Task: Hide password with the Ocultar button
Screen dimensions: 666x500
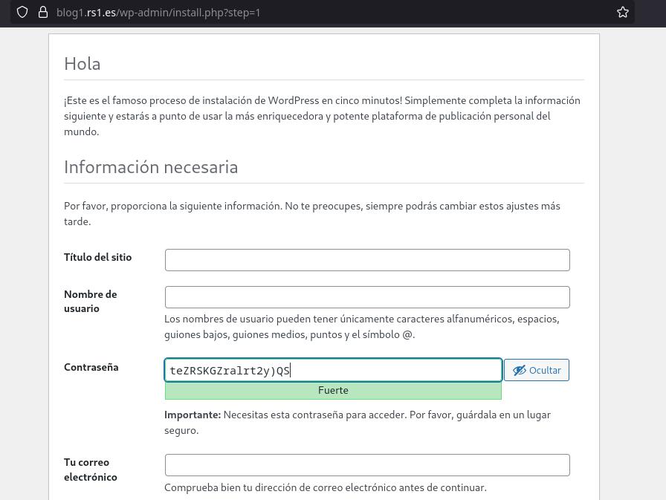Action: click(x=537, y=370)
